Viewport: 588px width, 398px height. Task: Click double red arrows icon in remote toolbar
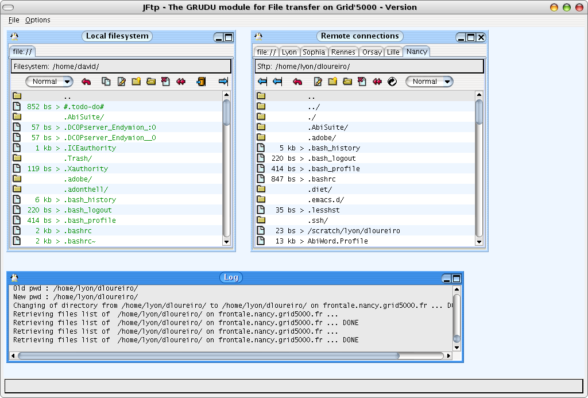click(x=377, y=82)
